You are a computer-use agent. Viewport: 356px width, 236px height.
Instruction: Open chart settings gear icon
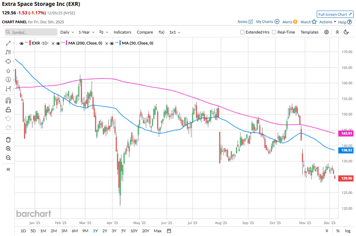(x=326, y=32)
